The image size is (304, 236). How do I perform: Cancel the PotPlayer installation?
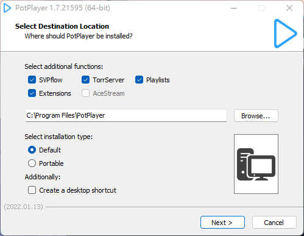point(274,223)
